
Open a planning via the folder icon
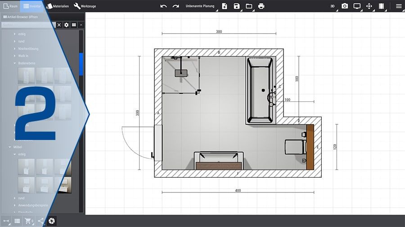tap(249, 6)
